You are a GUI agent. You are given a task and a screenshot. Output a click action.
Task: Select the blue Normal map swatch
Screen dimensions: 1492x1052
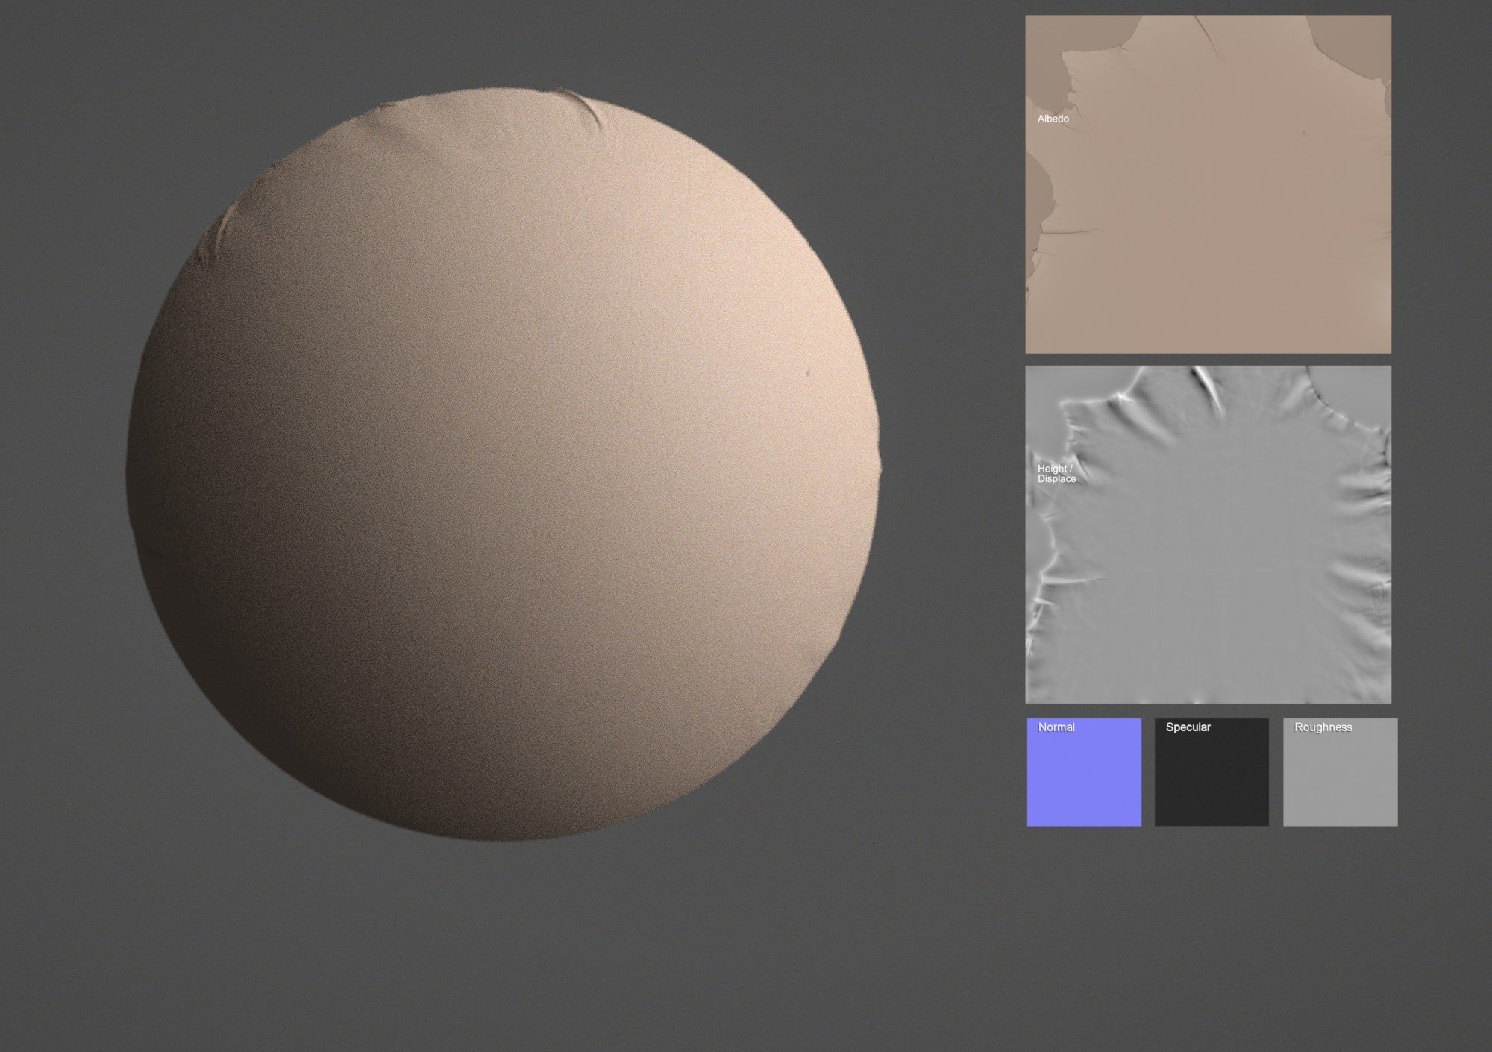tap(1084, 772)
